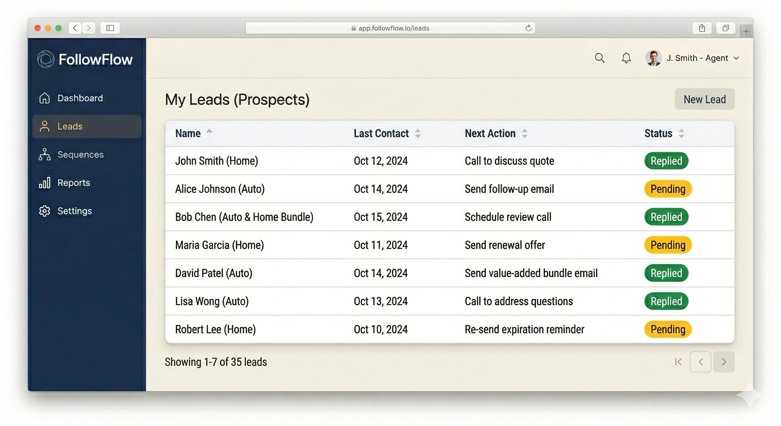Open Sequences in the sidebar
Screen dimensions: 781x426
(87, 154)
